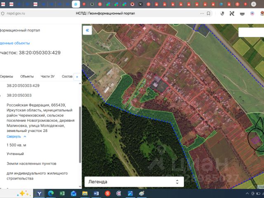Open the Сервисы tab
Viewport: 264px width, 198px height.
(7, 76)
